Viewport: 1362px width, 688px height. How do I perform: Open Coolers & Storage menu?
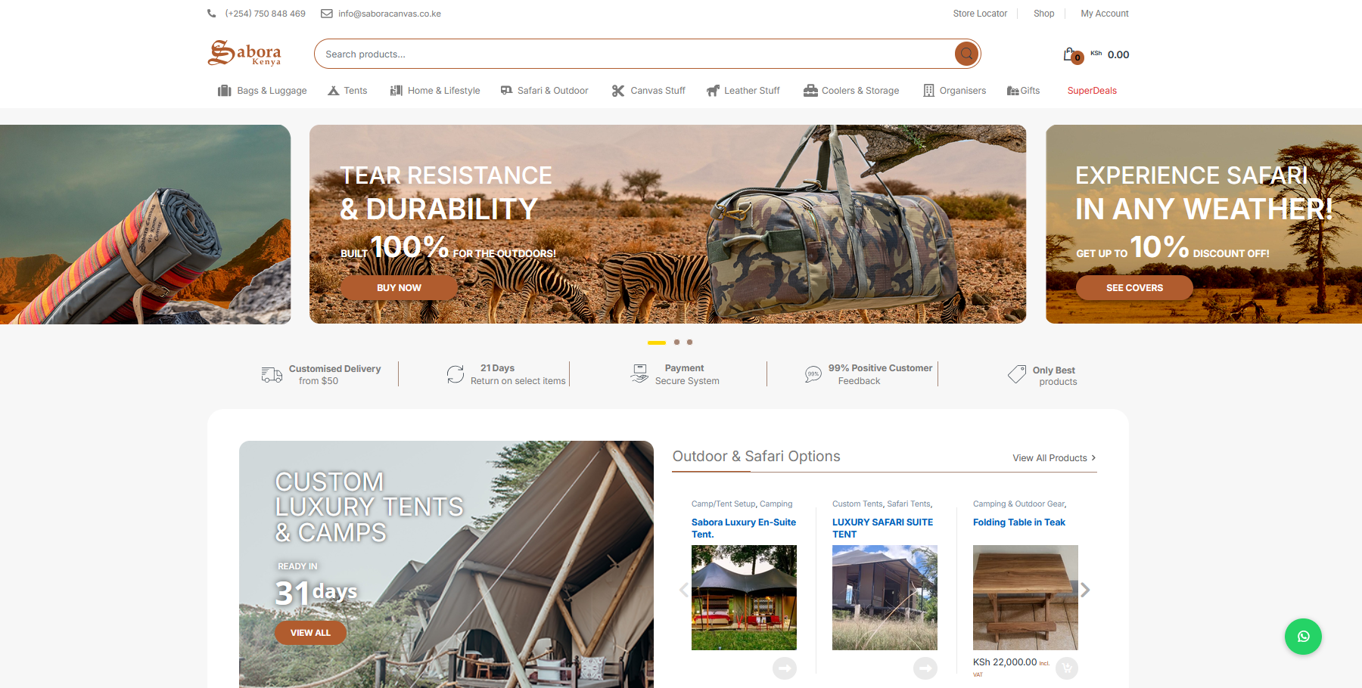pos(851,91)
